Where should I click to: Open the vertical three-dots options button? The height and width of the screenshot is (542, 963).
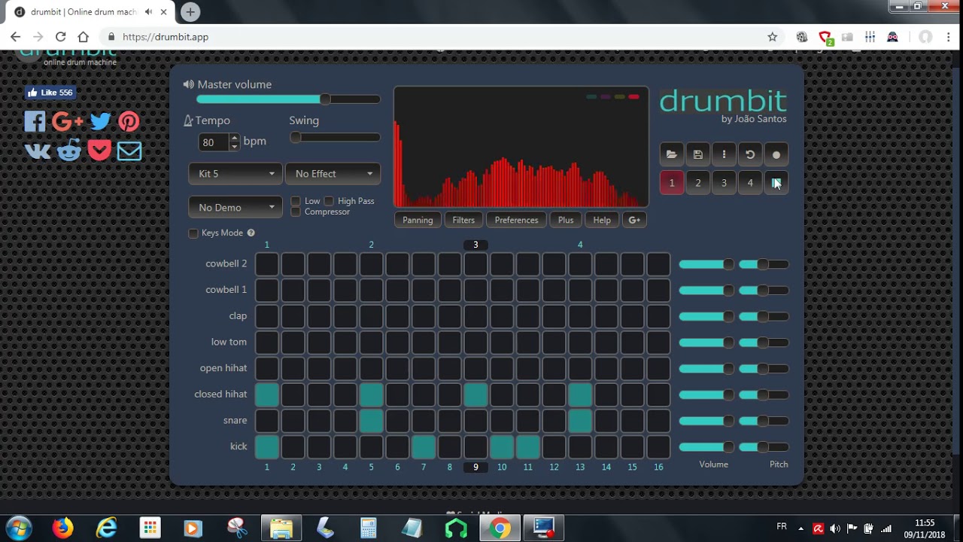click(724, 154)
